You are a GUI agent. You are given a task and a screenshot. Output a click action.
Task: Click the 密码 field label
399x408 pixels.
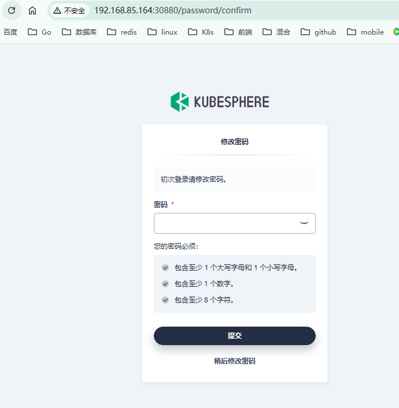coord(161,204)
